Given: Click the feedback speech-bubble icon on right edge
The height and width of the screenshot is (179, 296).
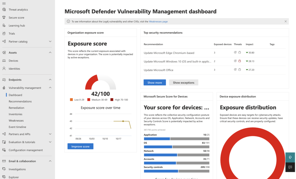Looking at the screenshot, I should pos(290,167).
